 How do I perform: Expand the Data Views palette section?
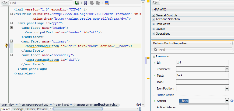click(153, 24)
